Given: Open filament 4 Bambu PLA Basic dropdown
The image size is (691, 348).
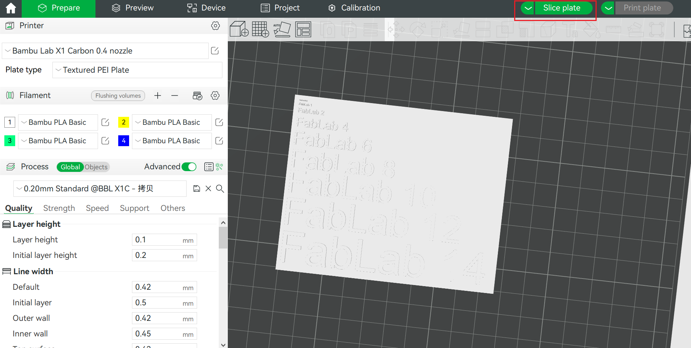Looking at the screenshot, I should point(172,141).
